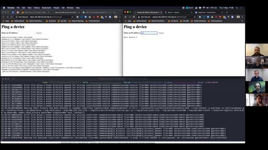Viewport: 268px width, 150px height.
Task: Go back in the wazuh window
Action: click(126, 17)
